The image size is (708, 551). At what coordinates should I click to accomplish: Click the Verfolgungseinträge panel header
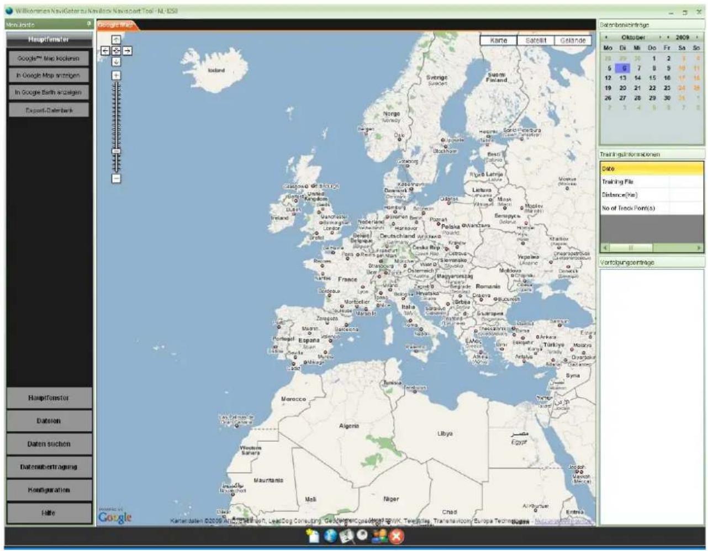tap(652, 262)
